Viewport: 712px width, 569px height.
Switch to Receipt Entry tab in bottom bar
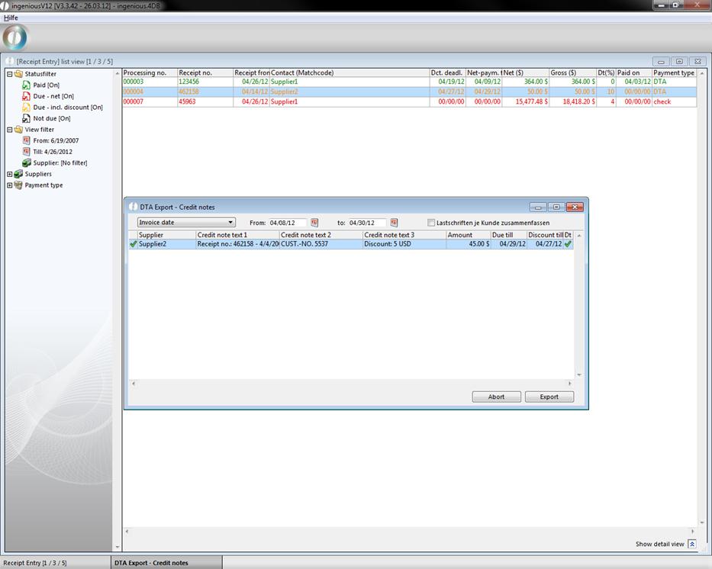[35, 563]
